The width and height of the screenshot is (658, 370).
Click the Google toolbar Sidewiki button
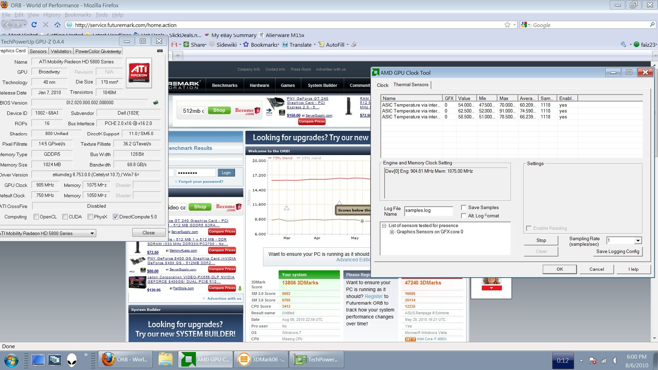click(223, 45)
